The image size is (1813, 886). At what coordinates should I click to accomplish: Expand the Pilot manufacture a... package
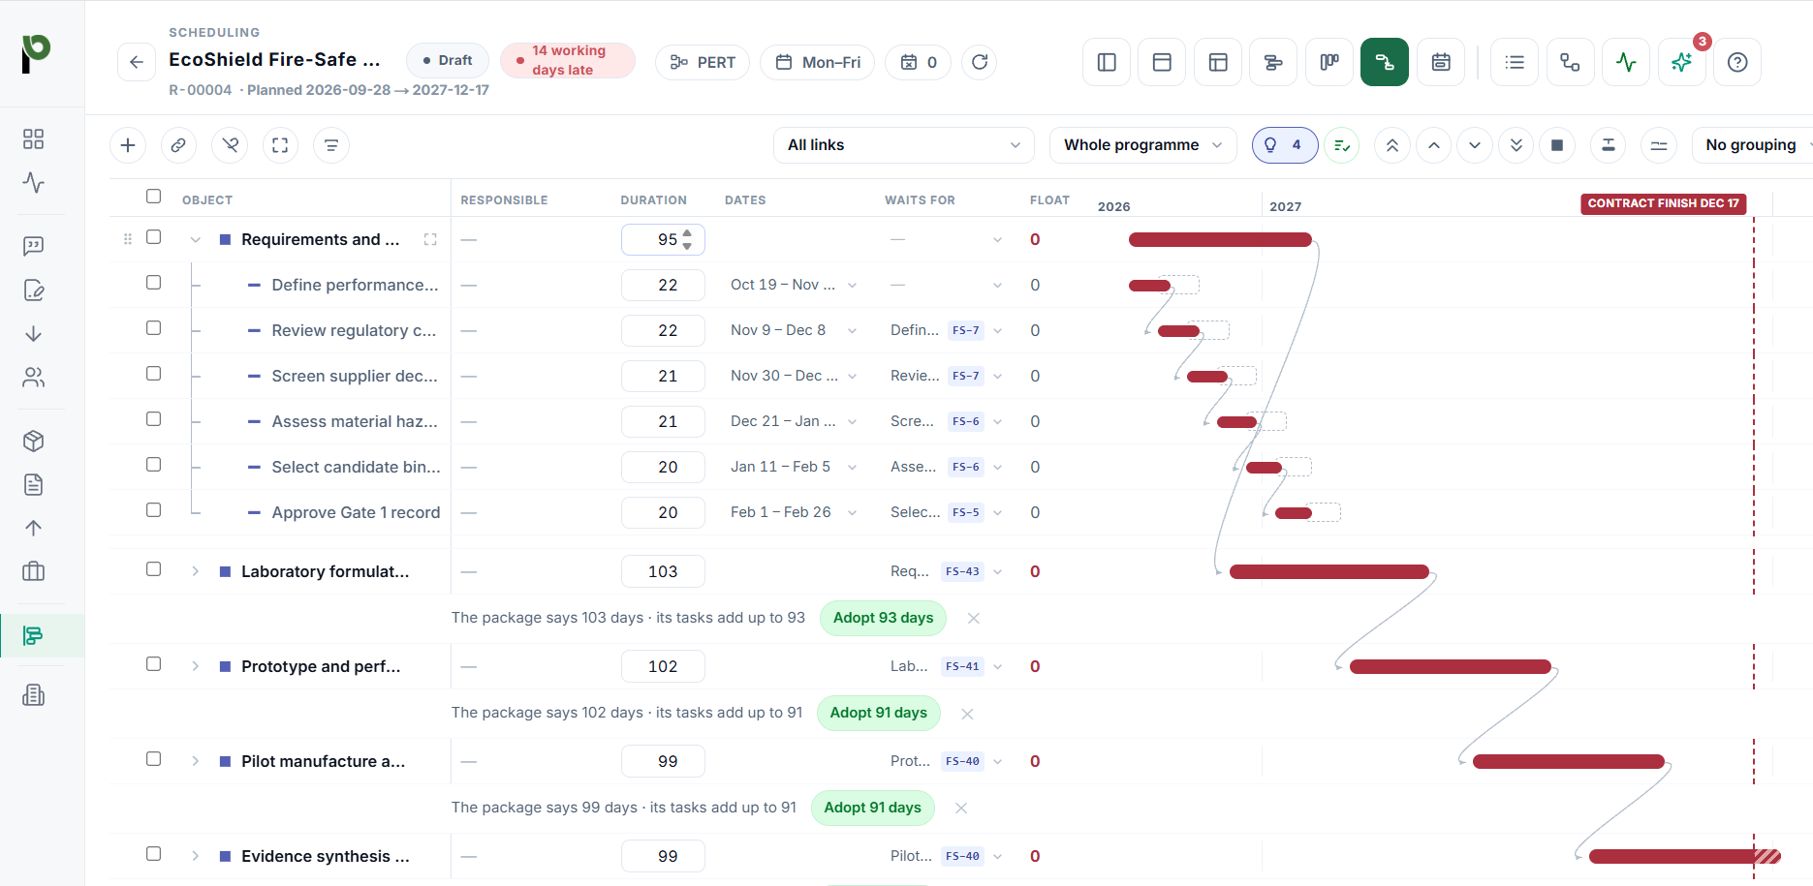pyautogui.click(x=196, y=762)
